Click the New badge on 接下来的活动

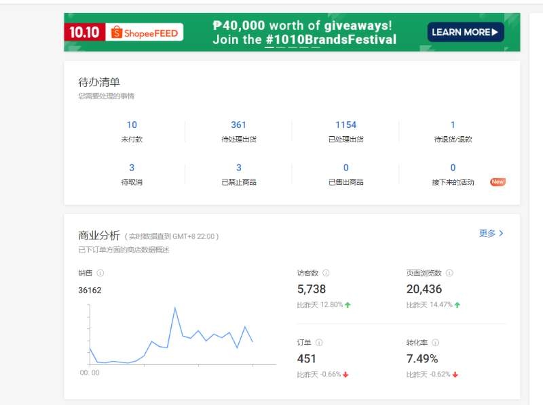[x=498, y=182]
